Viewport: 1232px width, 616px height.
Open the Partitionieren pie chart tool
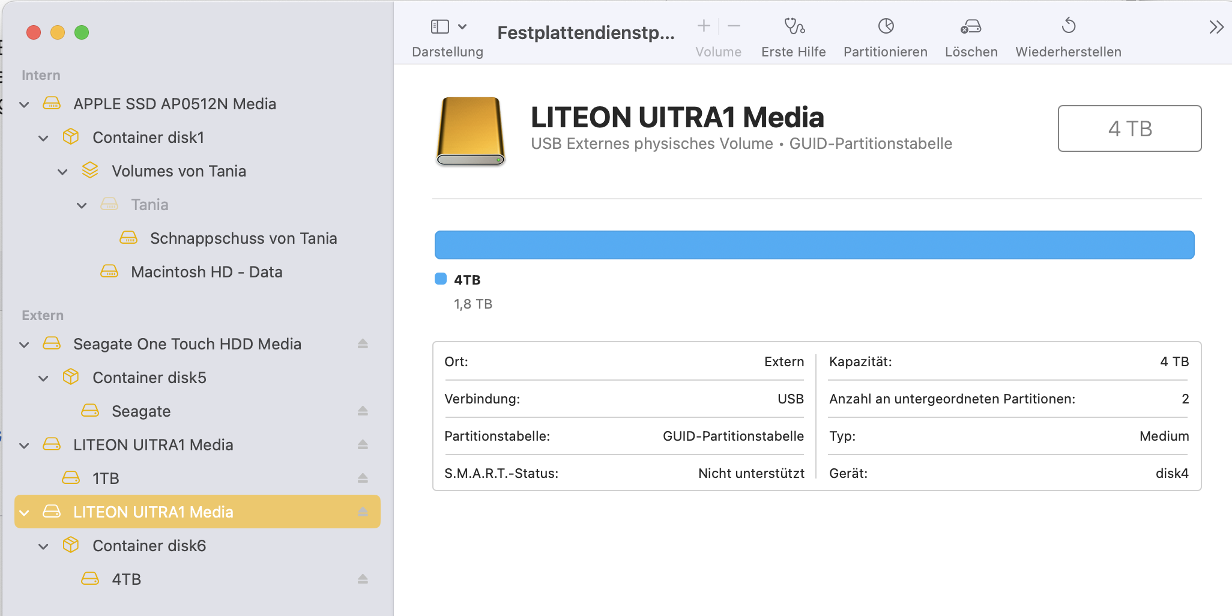tap(886, 26)
